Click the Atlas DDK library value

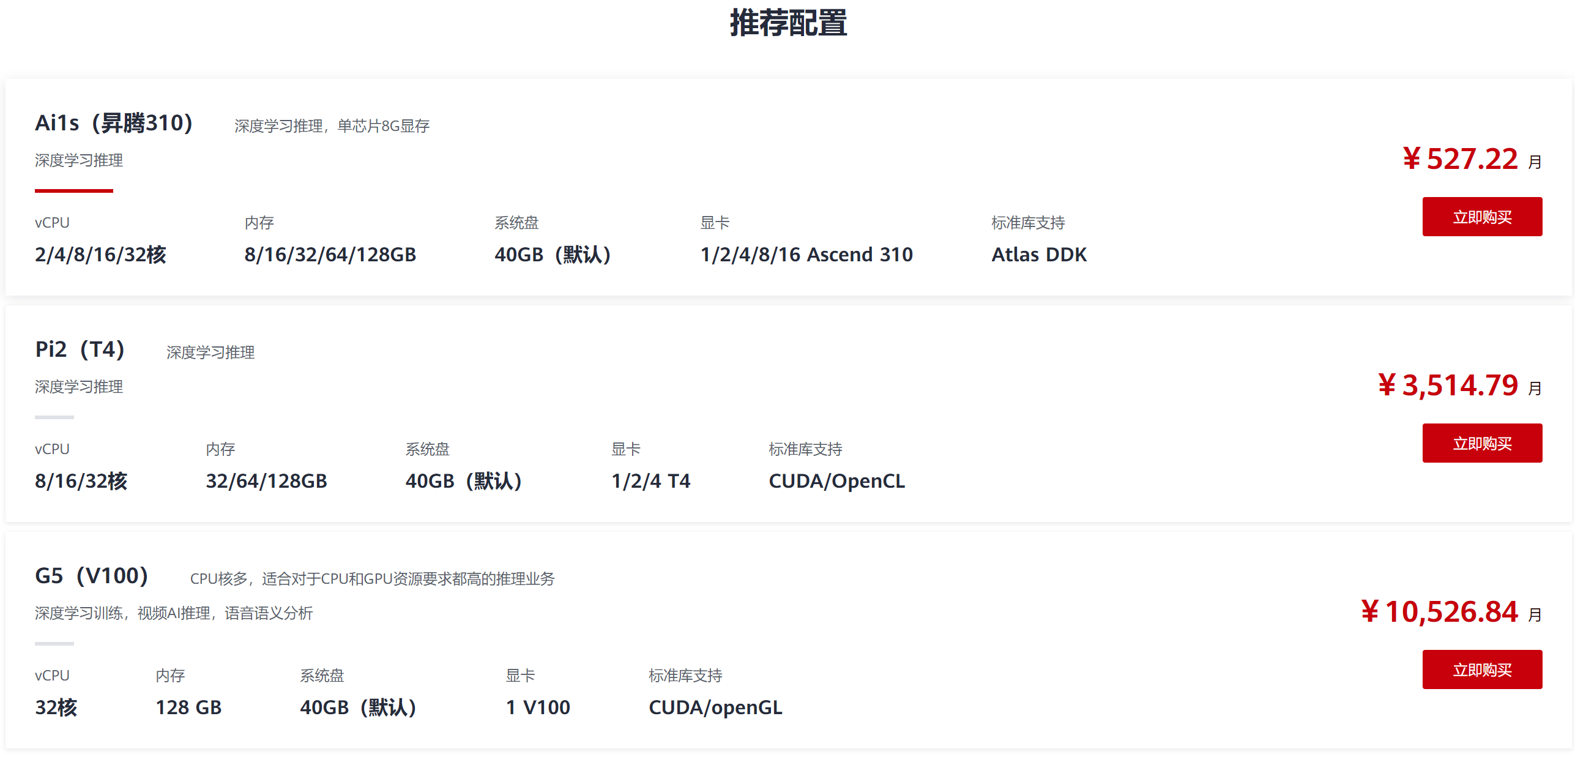(1038, 255)
